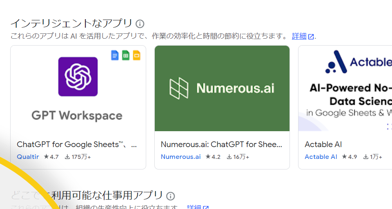Select the Numerous.ai: ChatGPT for Sheets title
The height and width of the screenshot is (209, 392).
click(x=221, y=144)
